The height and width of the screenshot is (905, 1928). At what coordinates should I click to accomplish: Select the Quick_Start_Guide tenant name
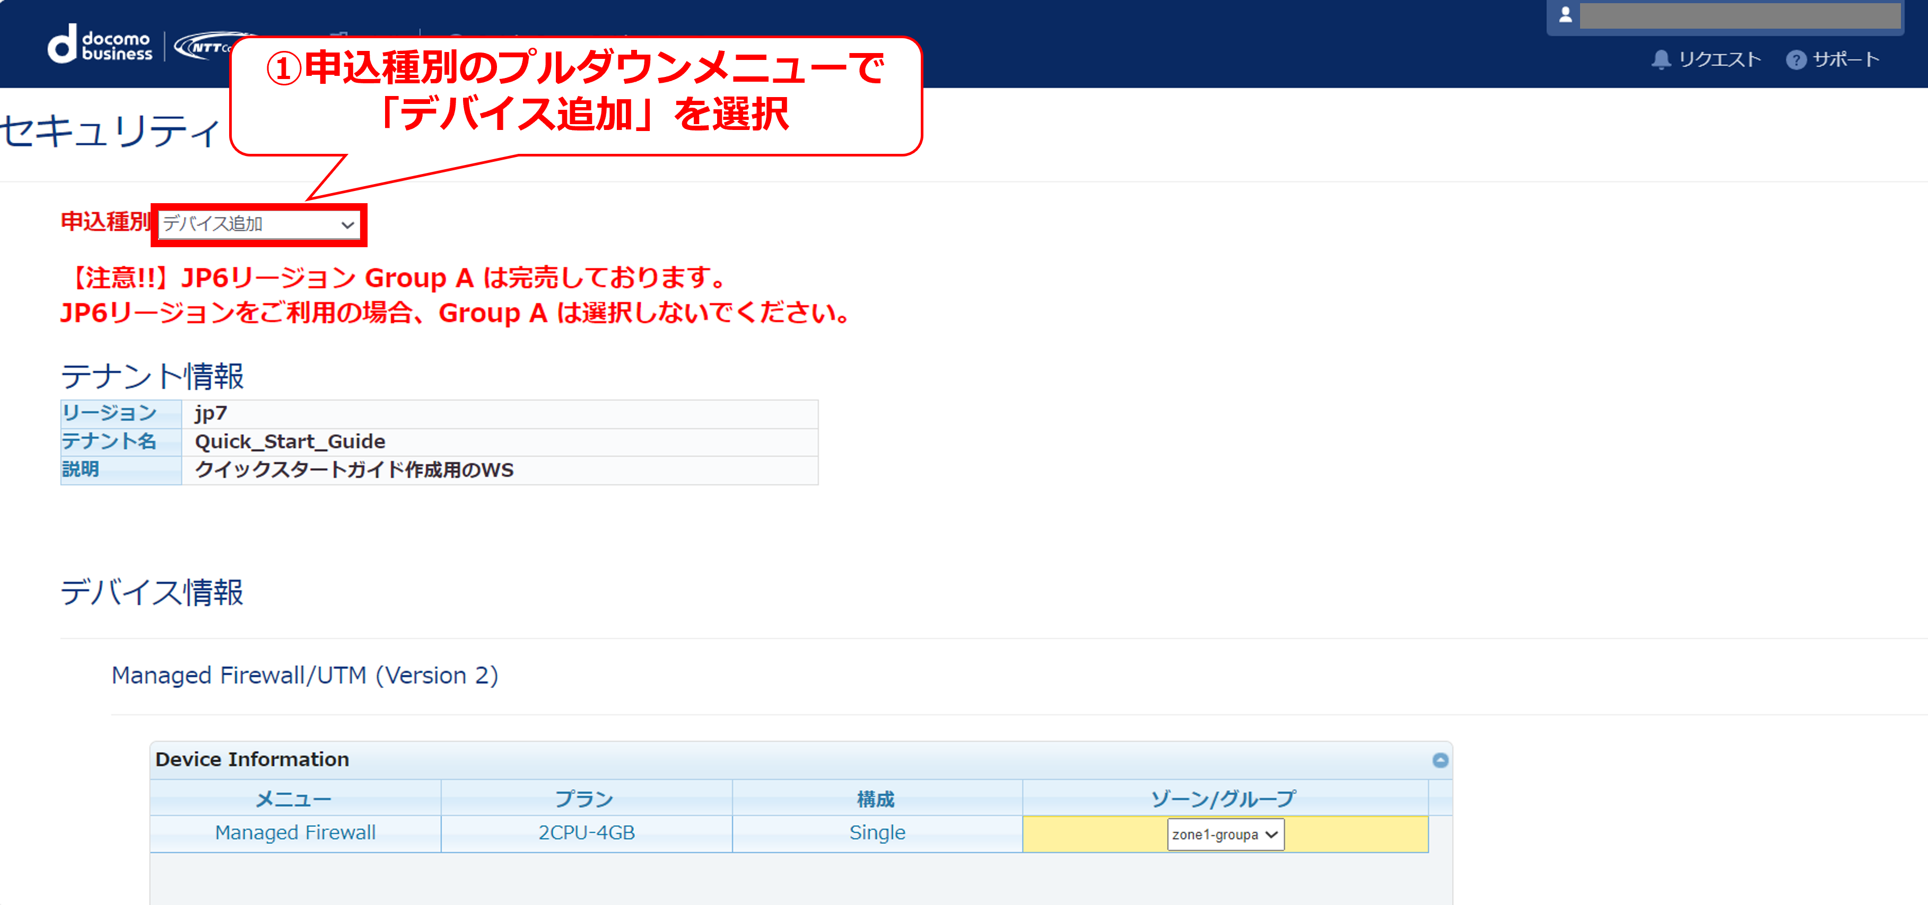click(290, 442)
